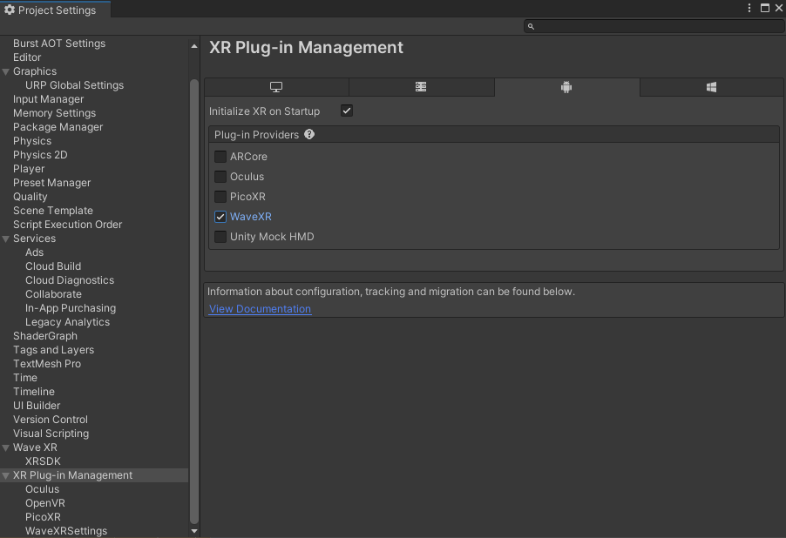Open the window's three-dot options menu

pos(749,8)
